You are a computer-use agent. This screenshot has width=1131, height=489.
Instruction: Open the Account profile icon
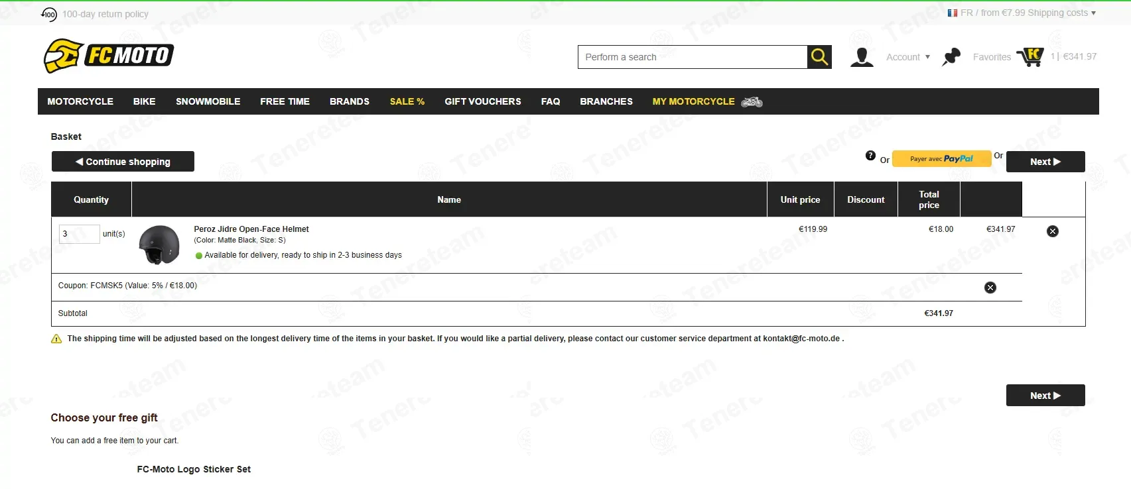tap(862, 57)
